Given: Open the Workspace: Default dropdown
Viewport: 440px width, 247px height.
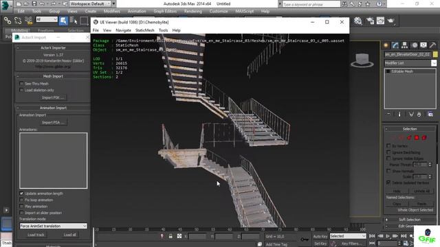Looking at the screenshot, I should [x=90, y=4].
